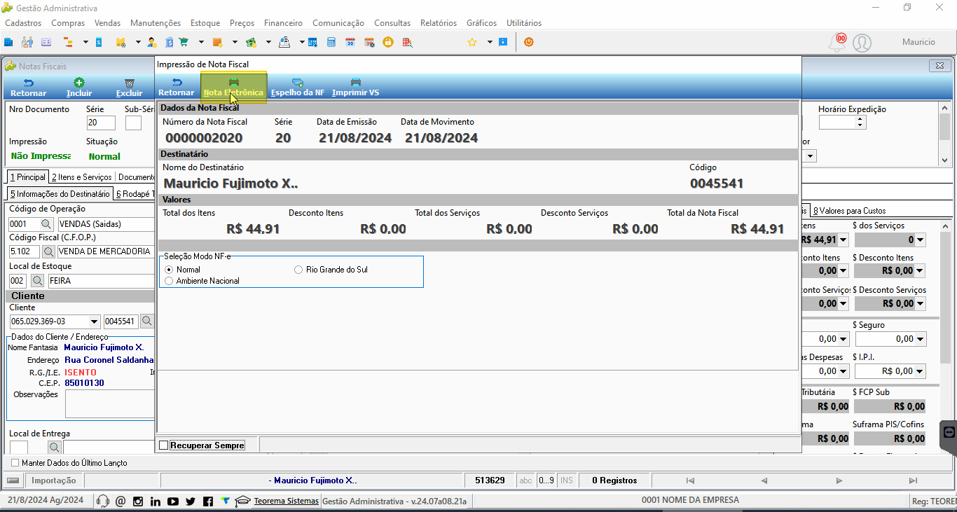
Task: Switch to the 2 Itens e Serviços tab
Action: point(82,177)
